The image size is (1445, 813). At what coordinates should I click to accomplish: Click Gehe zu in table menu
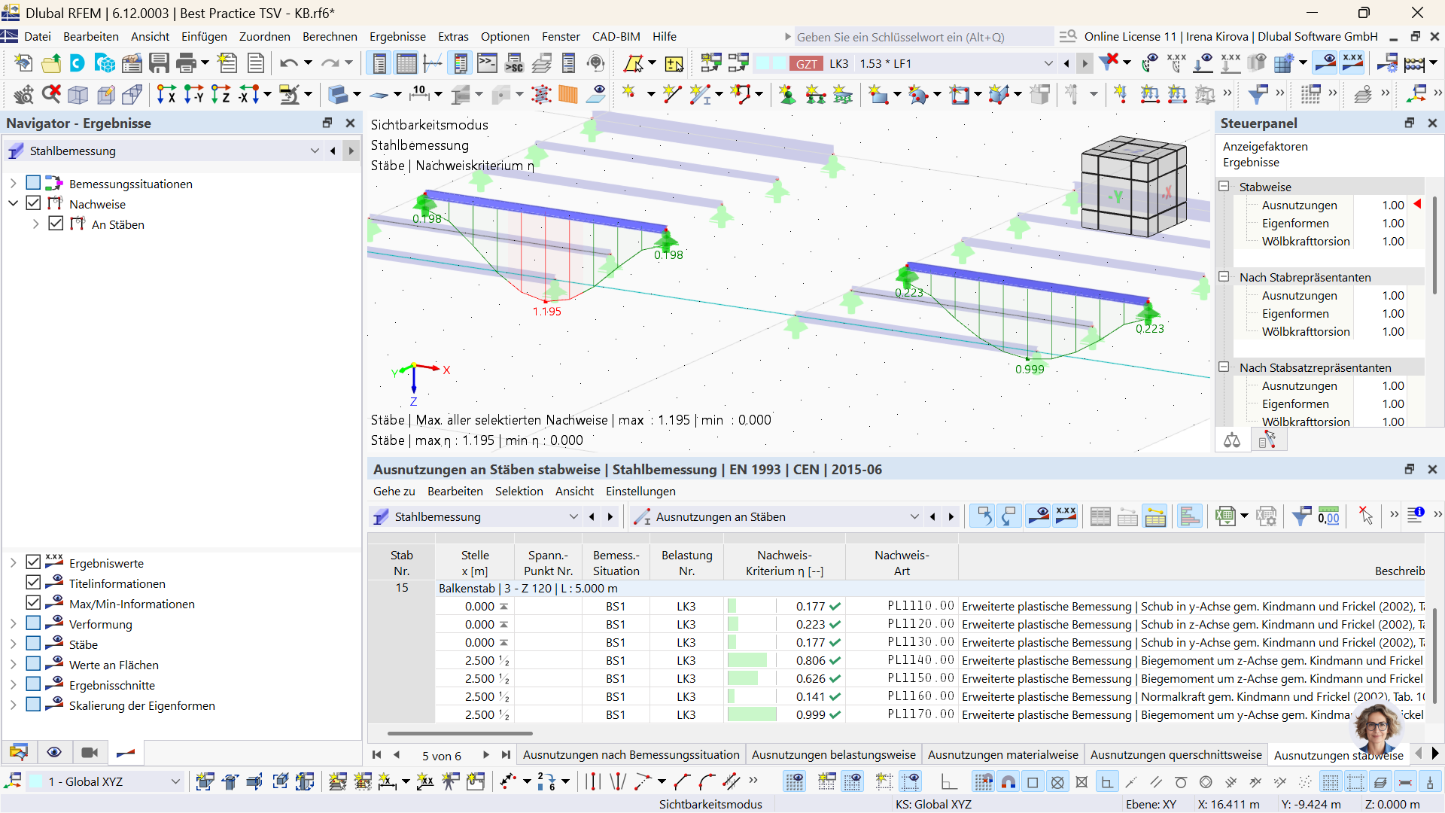click(x=394, y=491)
